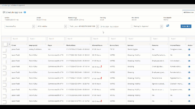The image size is (195, 109).
Task: Check the 01/17/2024 03:45 AM row checkbox
Action: (x=5, y=56)
